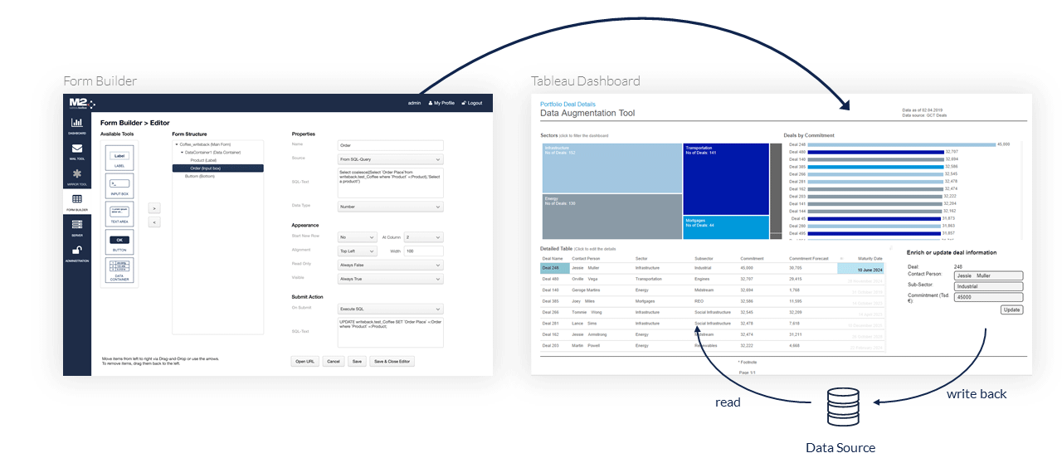The width and height of the screenshot is (1062, 458).
Task: Click the Deal 385 commitment bar
Action: pyautogui.click(x=874, y=167)
